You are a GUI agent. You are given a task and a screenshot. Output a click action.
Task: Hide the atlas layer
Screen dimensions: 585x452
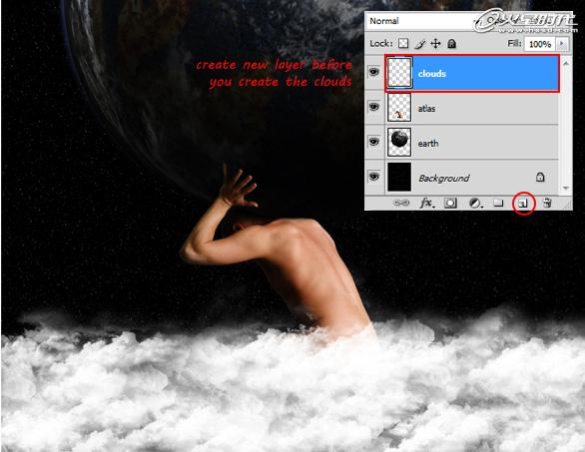[373, 107]
